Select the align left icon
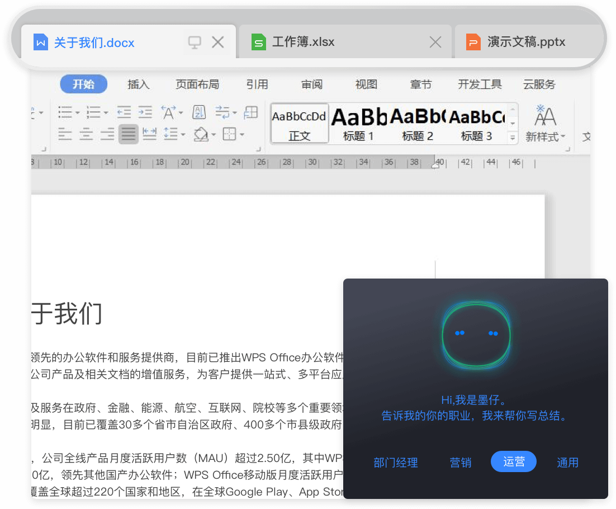The image size is (616, 509). [x=65, y=134]
